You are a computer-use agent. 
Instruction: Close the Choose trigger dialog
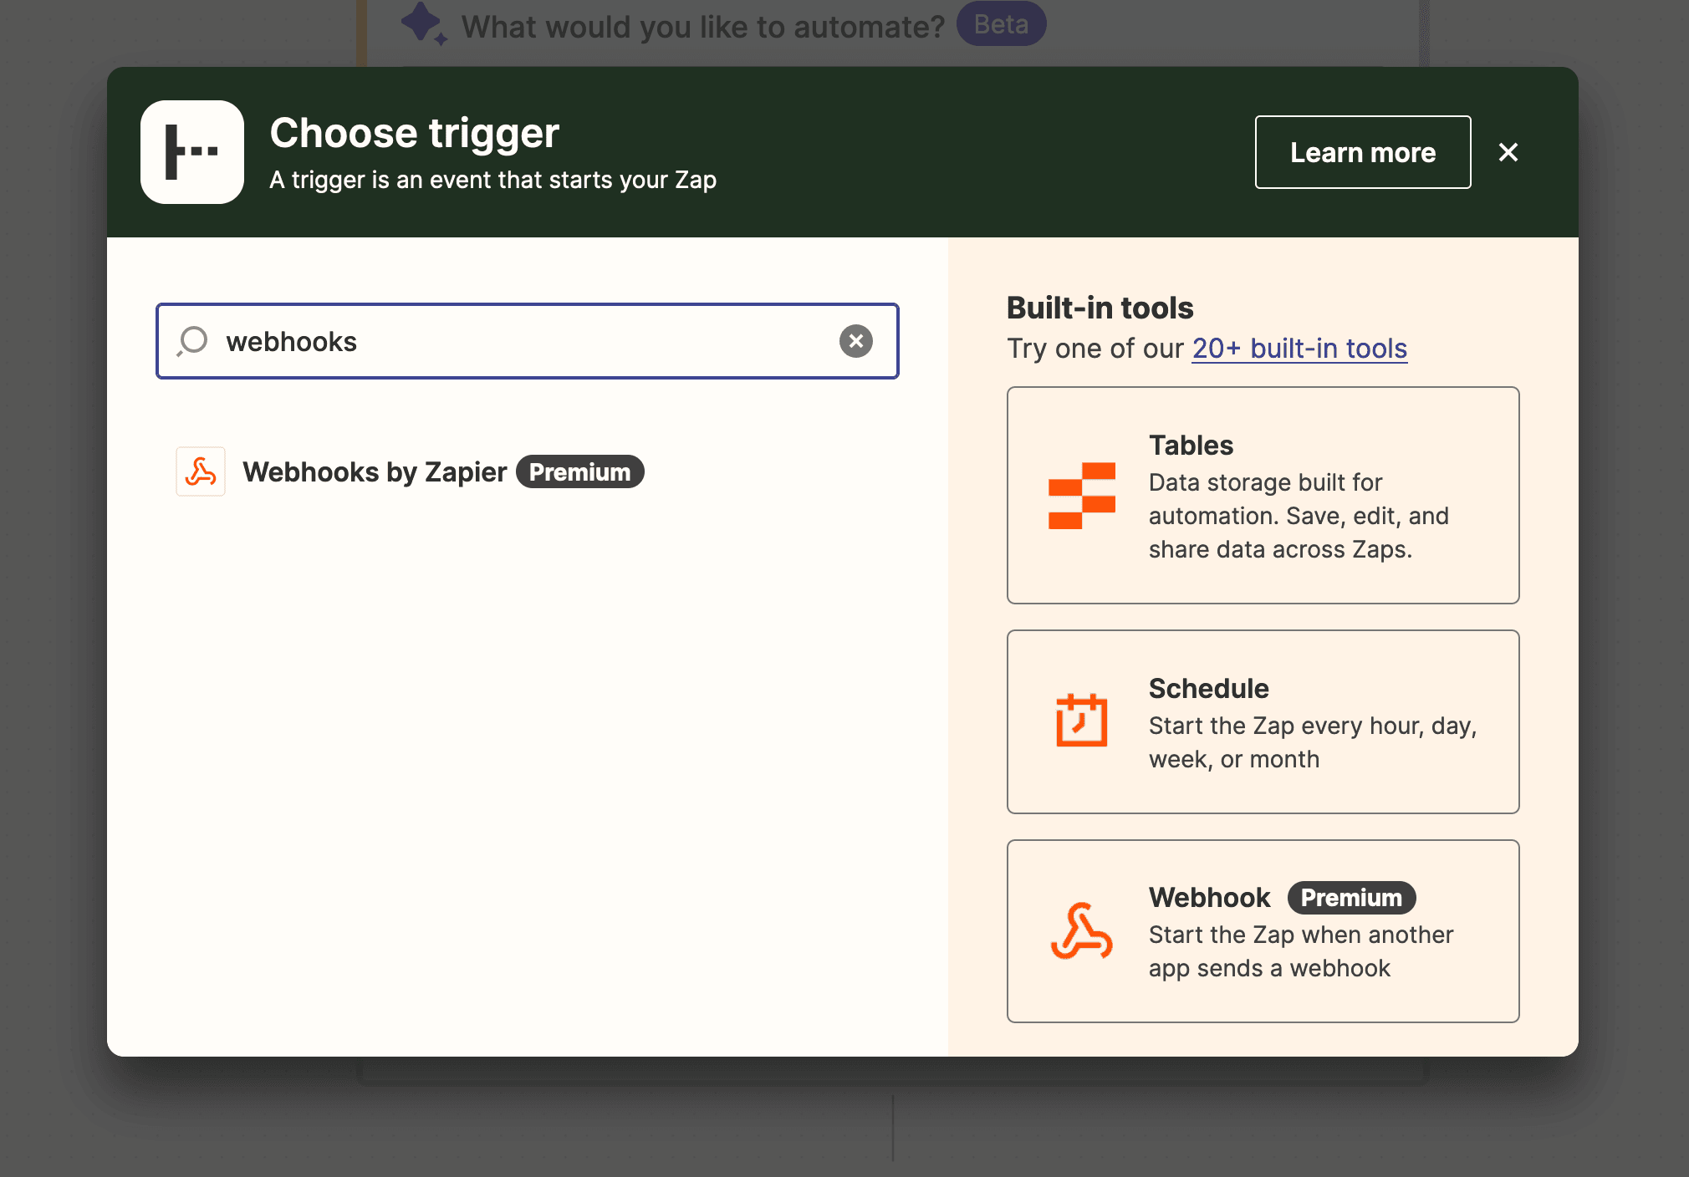[1508, 152]
